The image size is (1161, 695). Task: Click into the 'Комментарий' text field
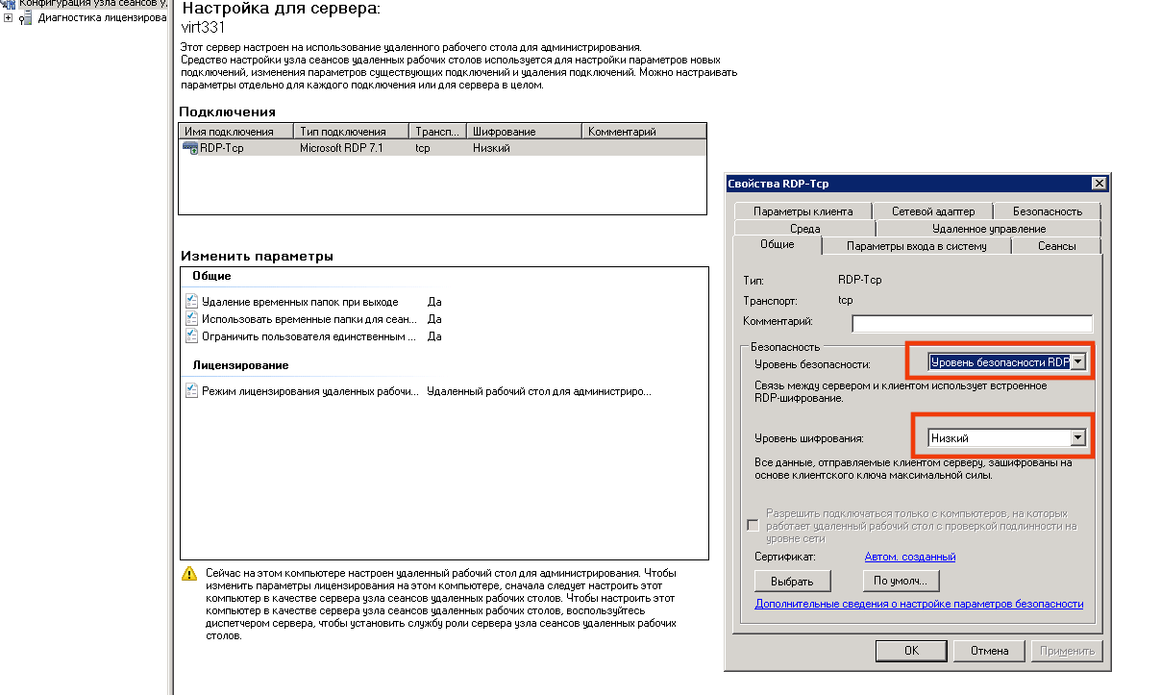[x=972, y=323]
